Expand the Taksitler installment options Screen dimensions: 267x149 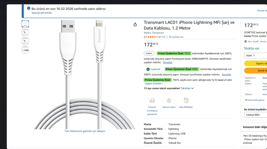click(x=187, y=88)
